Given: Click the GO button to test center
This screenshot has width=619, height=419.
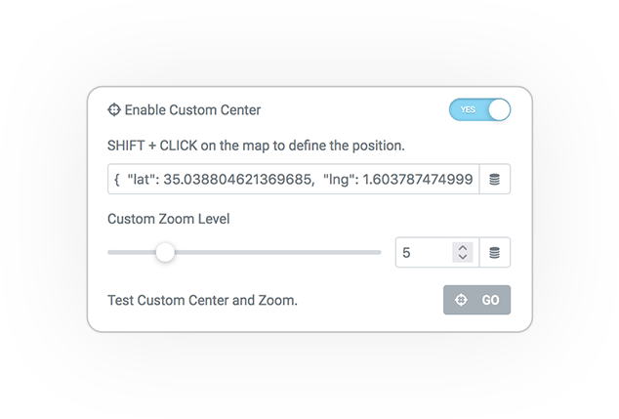Looking at the screenshot, I should point(476,300).
